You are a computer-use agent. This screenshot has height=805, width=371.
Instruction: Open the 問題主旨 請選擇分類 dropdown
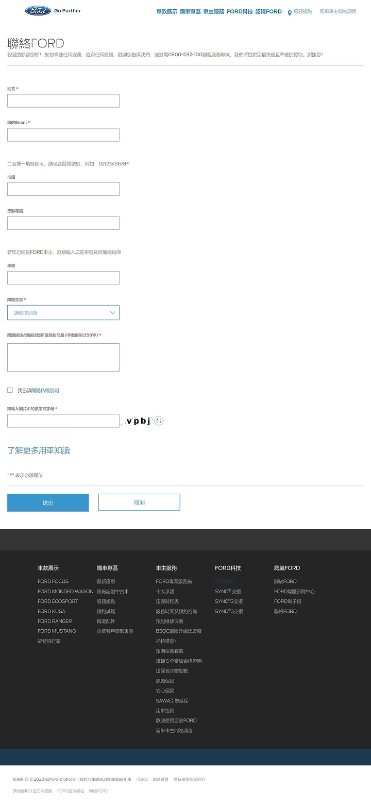coord(63,312)
